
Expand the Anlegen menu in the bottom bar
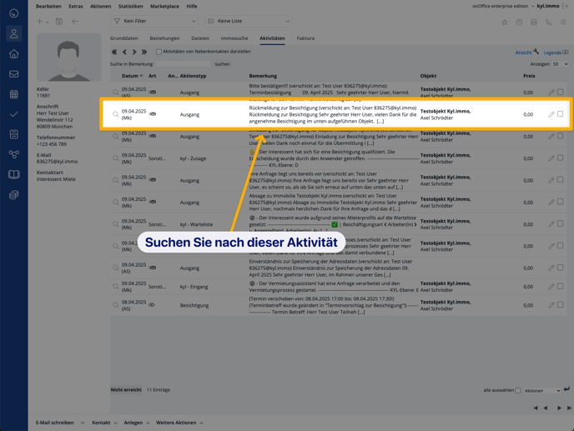pyautogui.click(x=148, y=423)
